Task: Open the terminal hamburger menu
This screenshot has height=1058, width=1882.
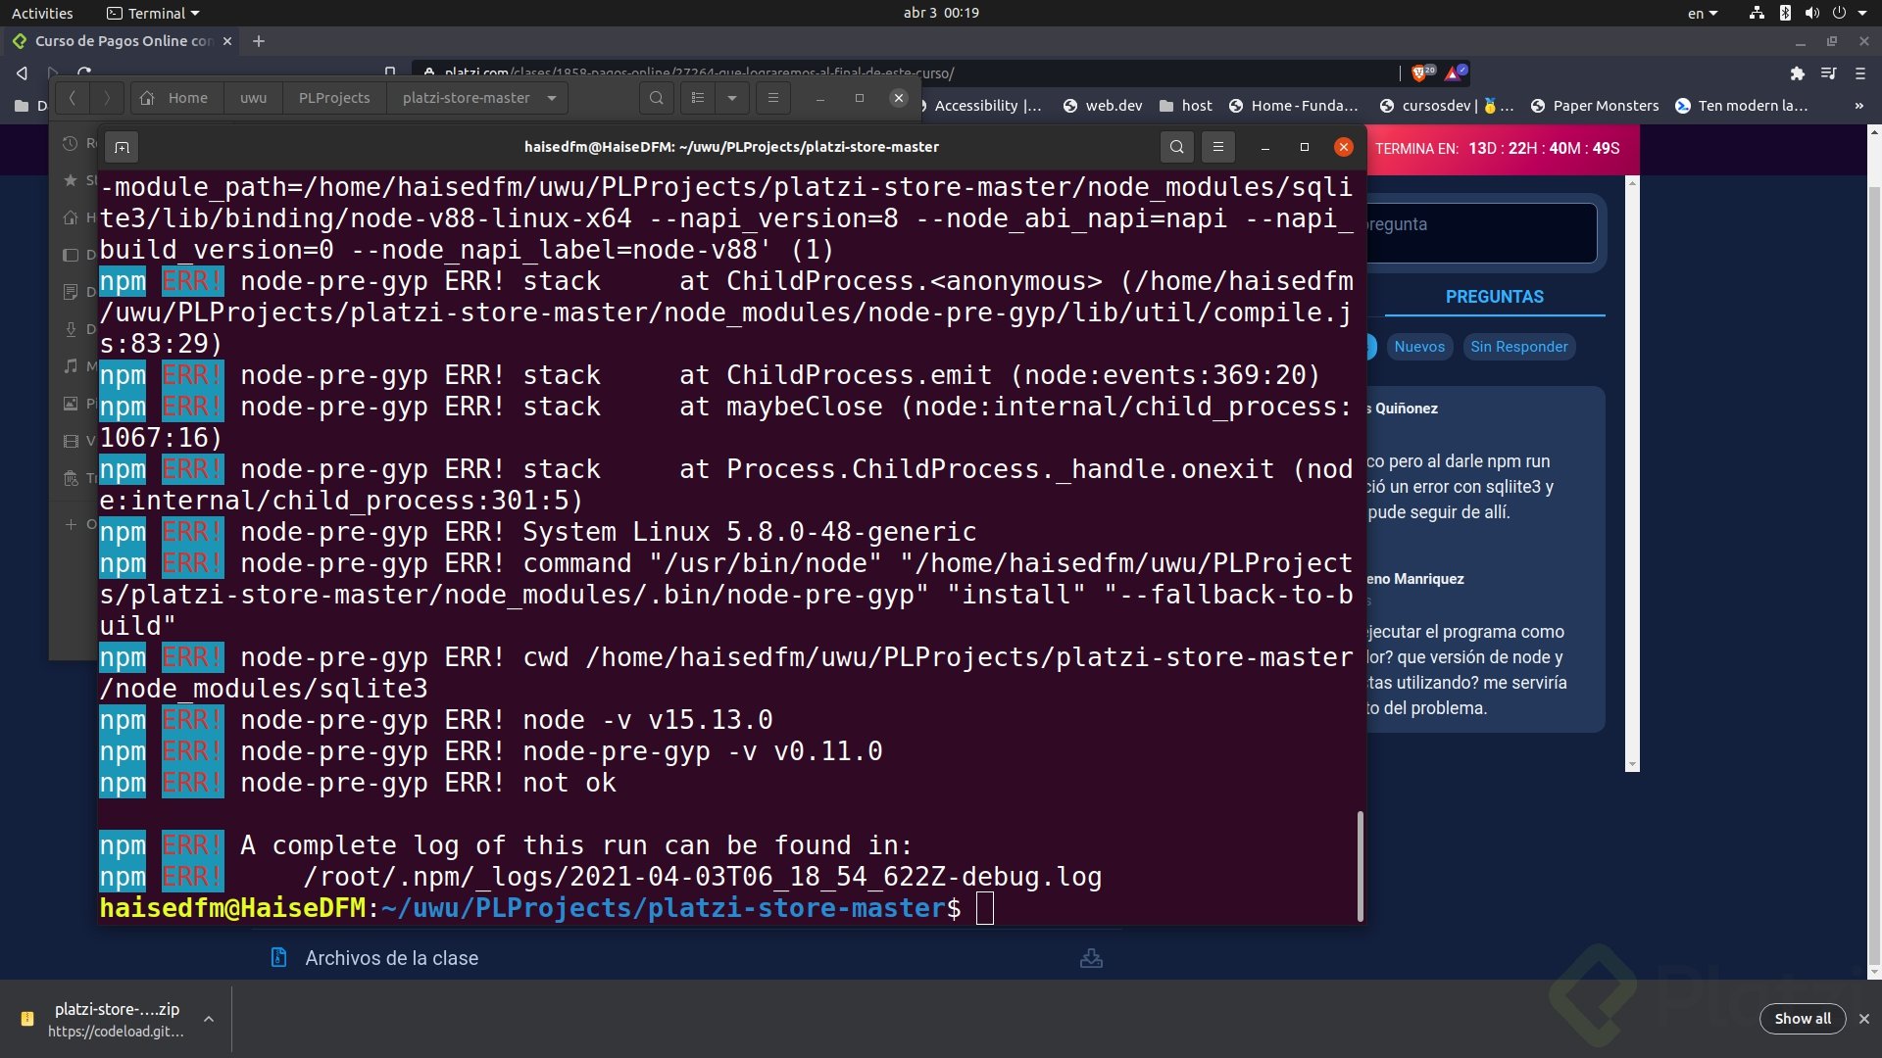Action: click(x=1218, y=147)
